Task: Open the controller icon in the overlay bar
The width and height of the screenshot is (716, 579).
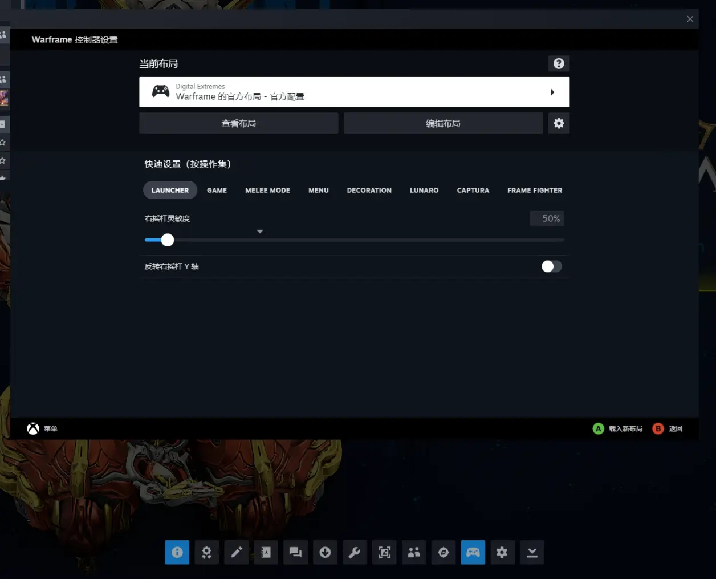Action: [473, 552]
